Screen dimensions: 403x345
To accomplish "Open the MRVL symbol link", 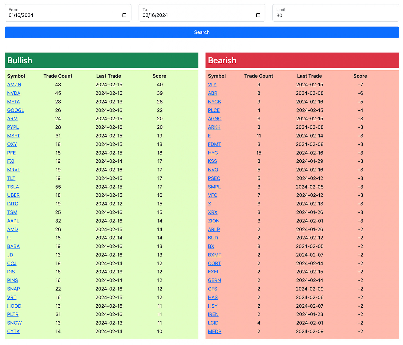I will point(14,170).
